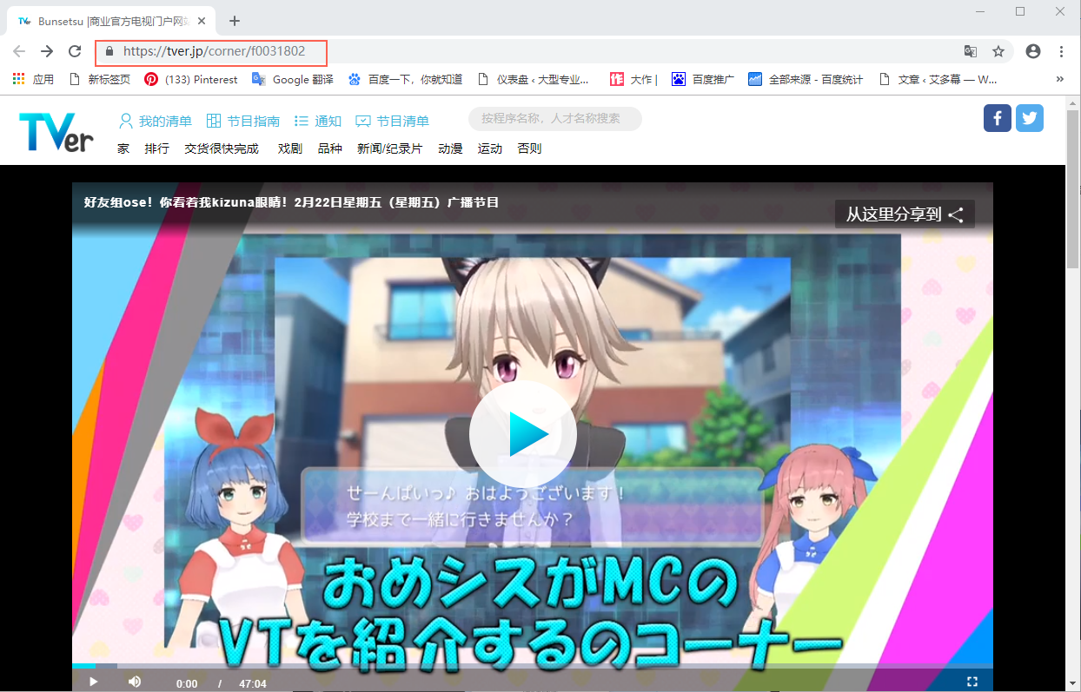
Task: Click the address bar URL
Action: pos(214,51)
